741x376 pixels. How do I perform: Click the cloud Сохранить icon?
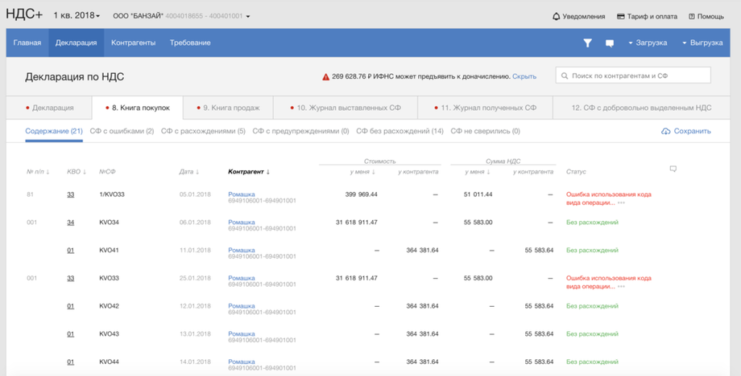[665, 131]
